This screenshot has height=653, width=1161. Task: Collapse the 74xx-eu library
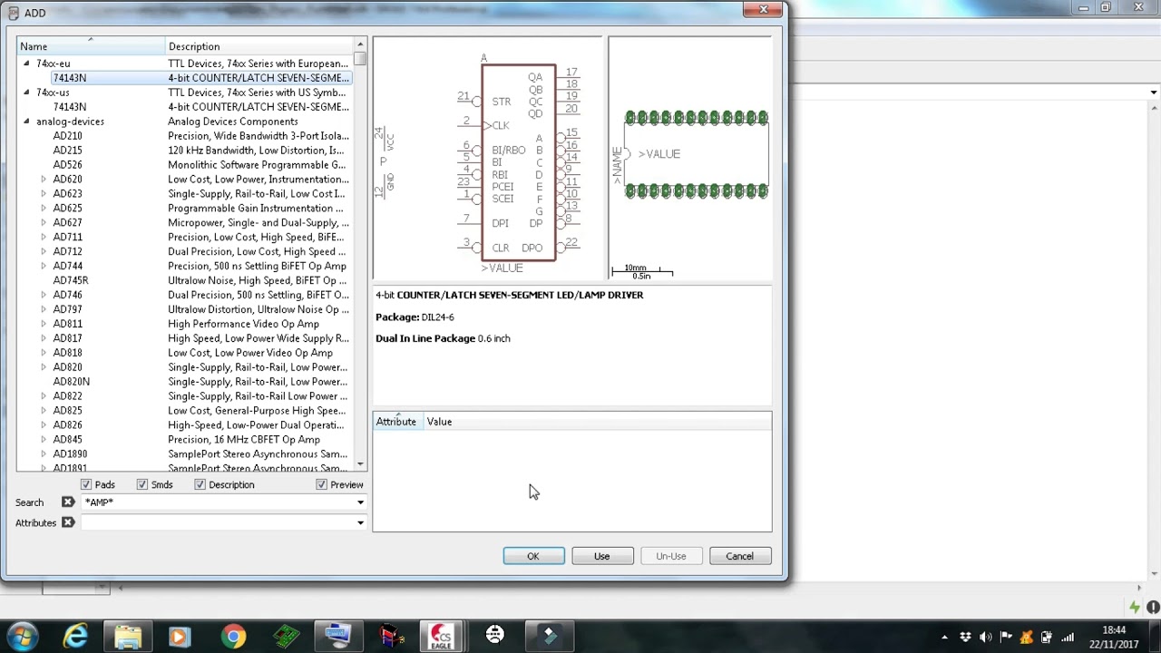coord(26,63)
